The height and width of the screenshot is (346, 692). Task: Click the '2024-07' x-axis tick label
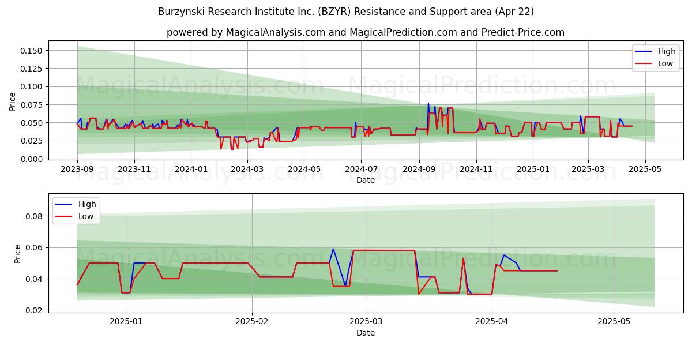tap(361, 170)
